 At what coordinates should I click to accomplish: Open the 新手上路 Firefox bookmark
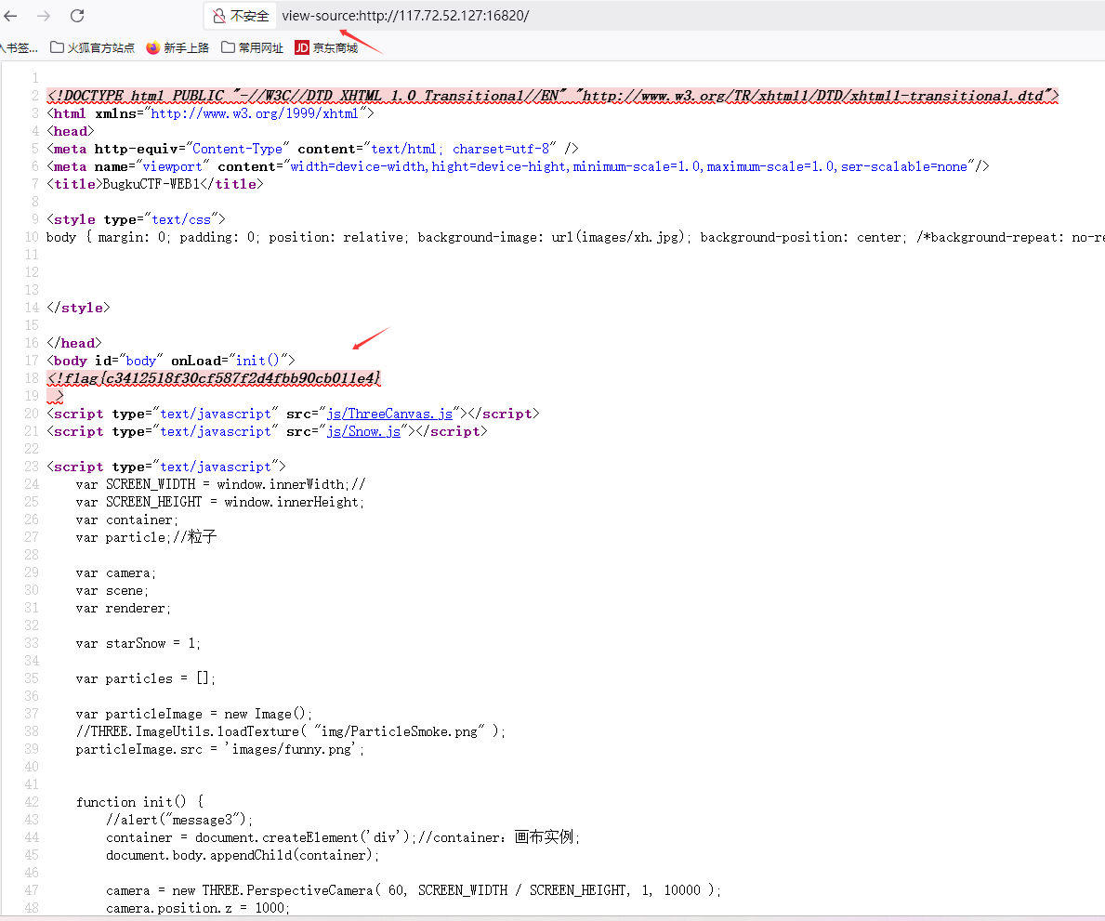pos(178,48)
